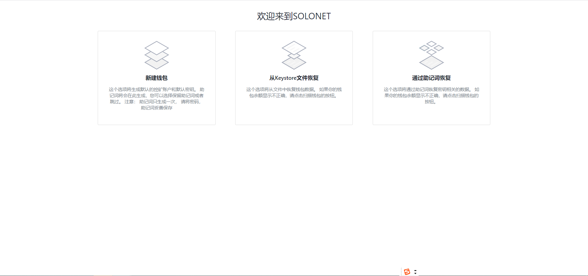
Task: Click the 新建钱包 heading text
Action: (156, 78)
